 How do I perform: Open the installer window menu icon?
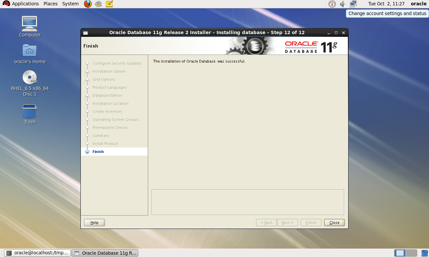click(x=85, y=33)
